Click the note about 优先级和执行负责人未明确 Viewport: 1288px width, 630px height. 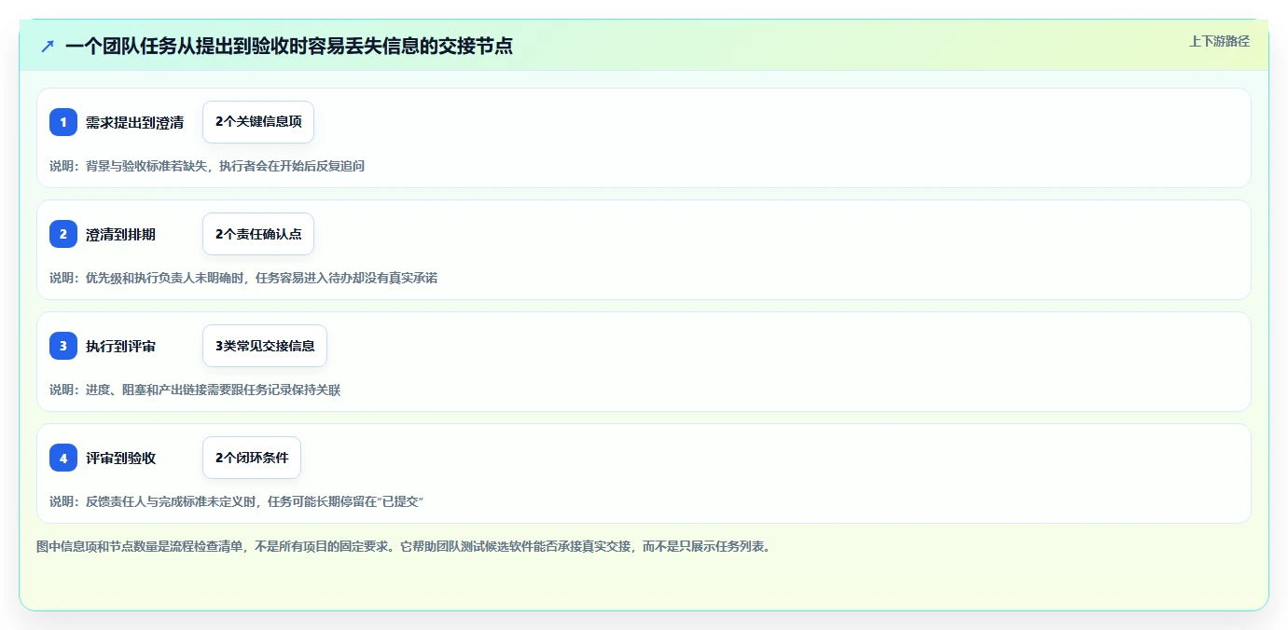click(243, 278)
